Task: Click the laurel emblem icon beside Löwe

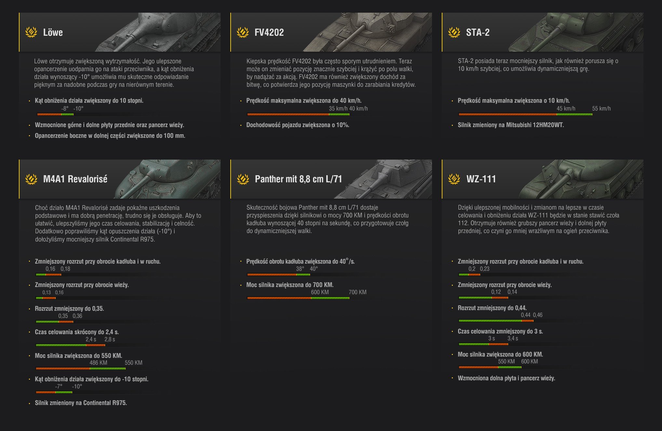Action: click(x=31, y=32)
